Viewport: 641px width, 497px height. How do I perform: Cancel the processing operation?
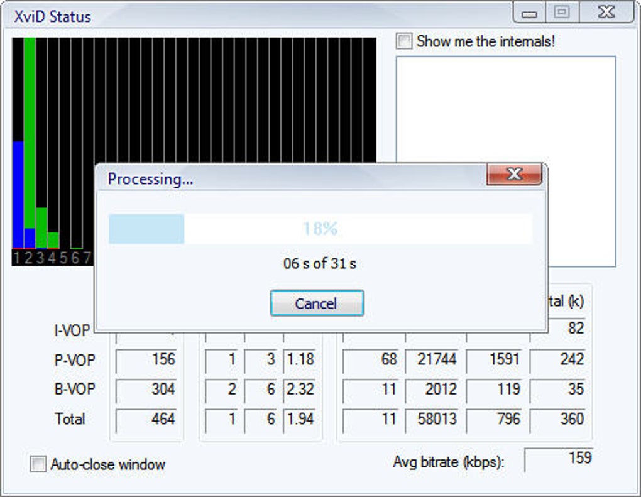click(x=317, y=303)
